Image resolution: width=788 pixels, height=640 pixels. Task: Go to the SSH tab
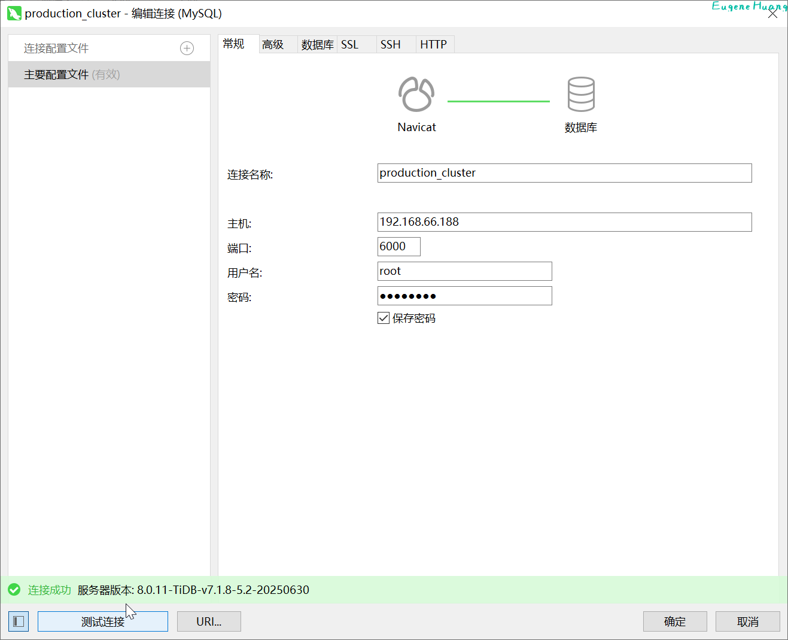point(390,44)
